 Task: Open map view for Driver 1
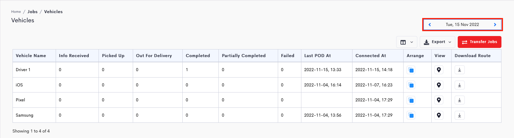click(x=439, y=70)
